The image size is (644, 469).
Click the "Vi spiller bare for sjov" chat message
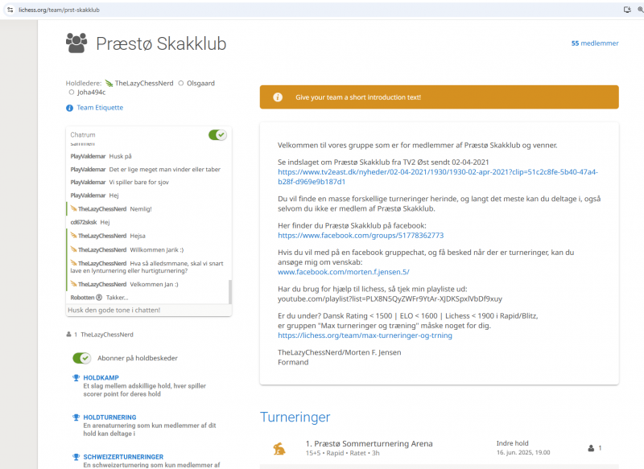138,182
